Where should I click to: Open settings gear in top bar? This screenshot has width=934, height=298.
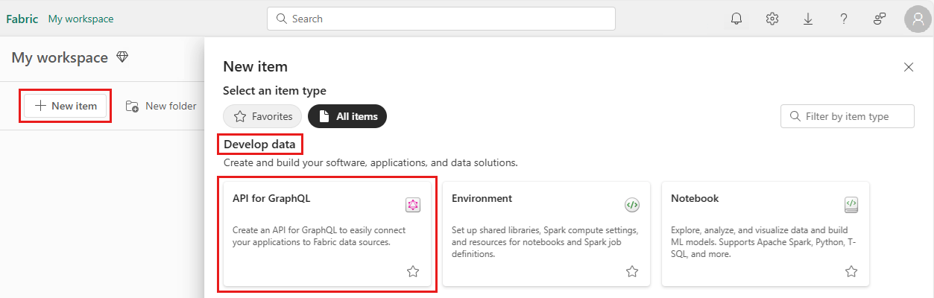tap(772, 19)
